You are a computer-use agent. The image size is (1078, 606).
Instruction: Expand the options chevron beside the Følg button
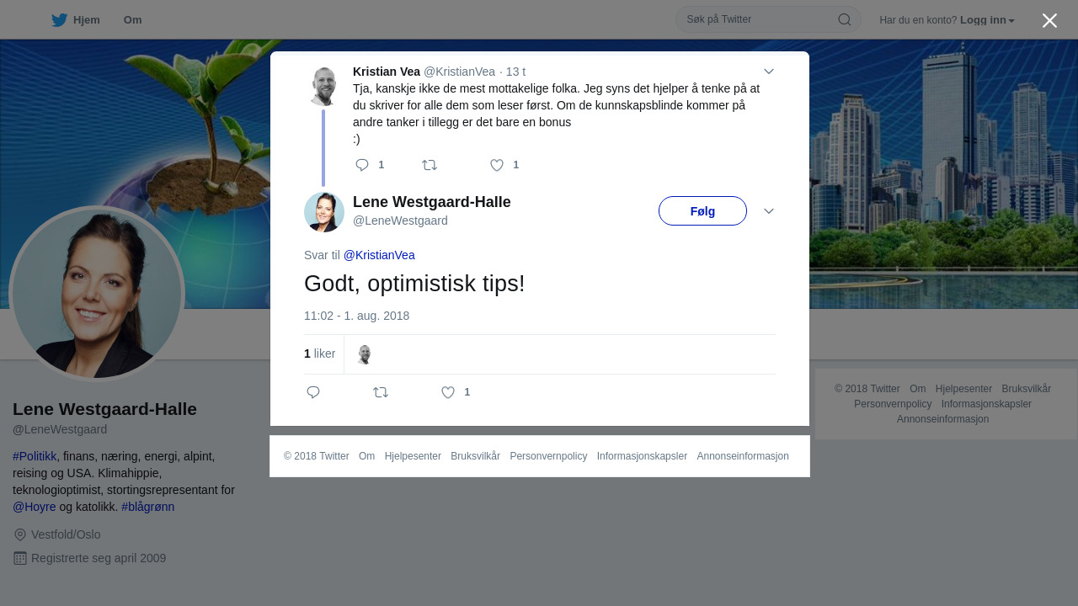769,210
